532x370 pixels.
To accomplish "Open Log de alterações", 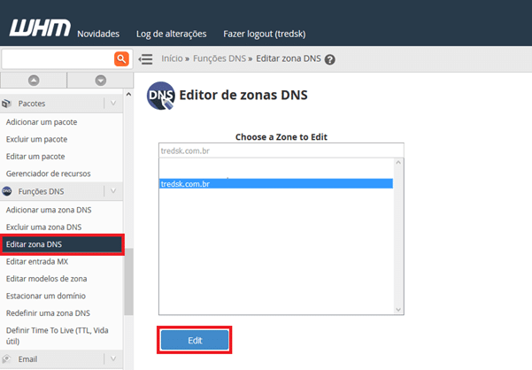I will tap(172, 34).
